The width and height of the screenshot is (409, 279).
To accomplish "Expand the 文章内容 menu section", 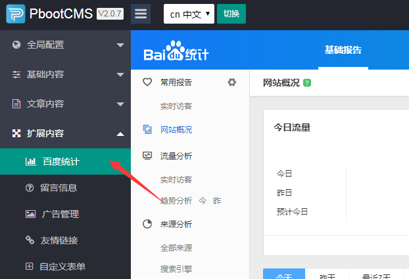I will (x=65, y=104).
